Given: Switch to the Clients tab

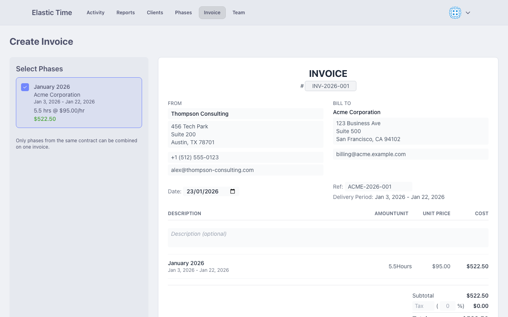Looking at the screenshot, I should (x=155, y=12).
